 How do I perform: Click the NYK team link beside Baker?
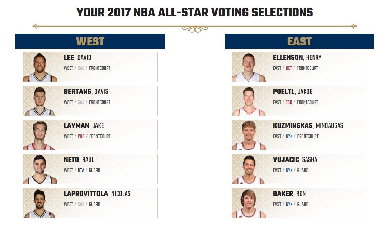[289, 204]
